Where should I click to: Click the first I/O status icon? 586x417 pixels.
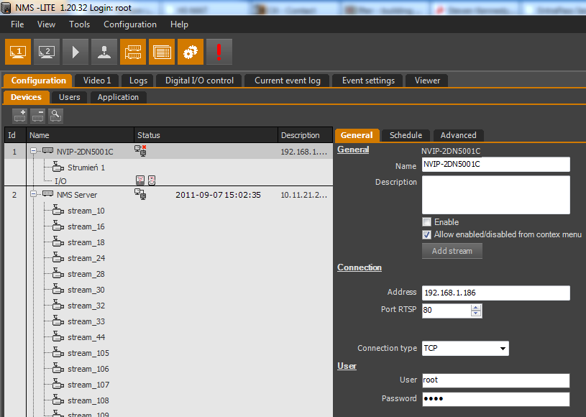140,180
